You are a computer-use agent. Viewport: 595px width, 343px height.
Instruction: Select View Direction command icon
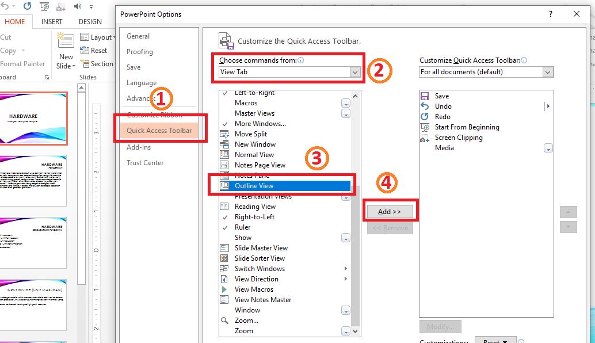[x=224, y=279]
